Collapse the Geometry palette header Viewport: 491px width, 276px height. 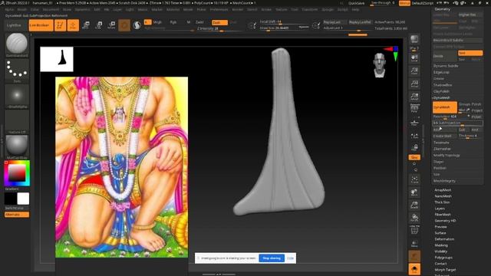442,9
